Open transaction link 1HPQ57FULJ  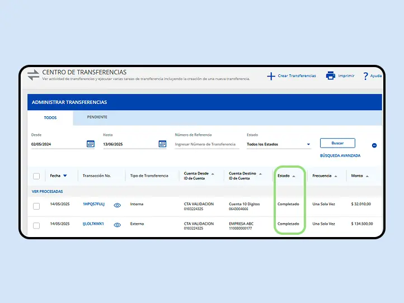click(x=93, y=204)
